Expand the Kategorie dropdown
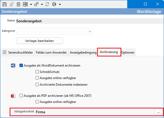164x118 pixels. (90, 32)
